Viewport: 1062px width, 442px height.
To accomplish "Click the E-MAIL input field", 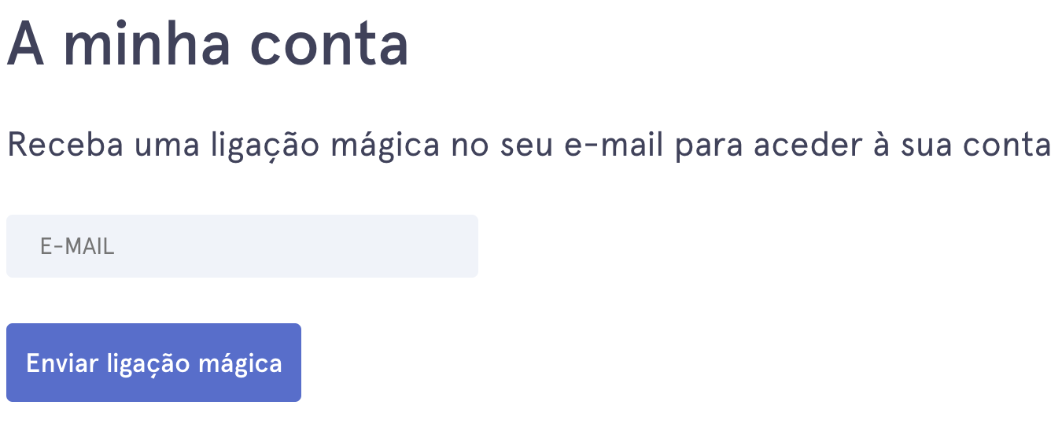I will pyautogui.click(x=242, y=246).
